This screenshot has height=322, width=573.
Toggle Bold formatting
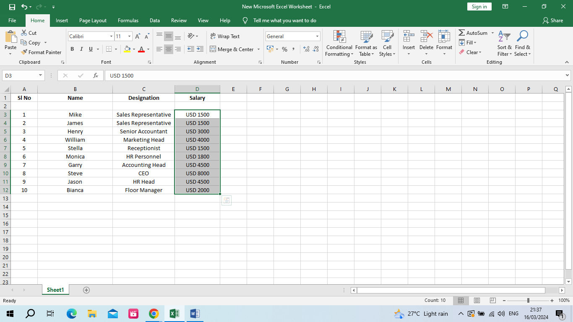click(x=72, y=49)
